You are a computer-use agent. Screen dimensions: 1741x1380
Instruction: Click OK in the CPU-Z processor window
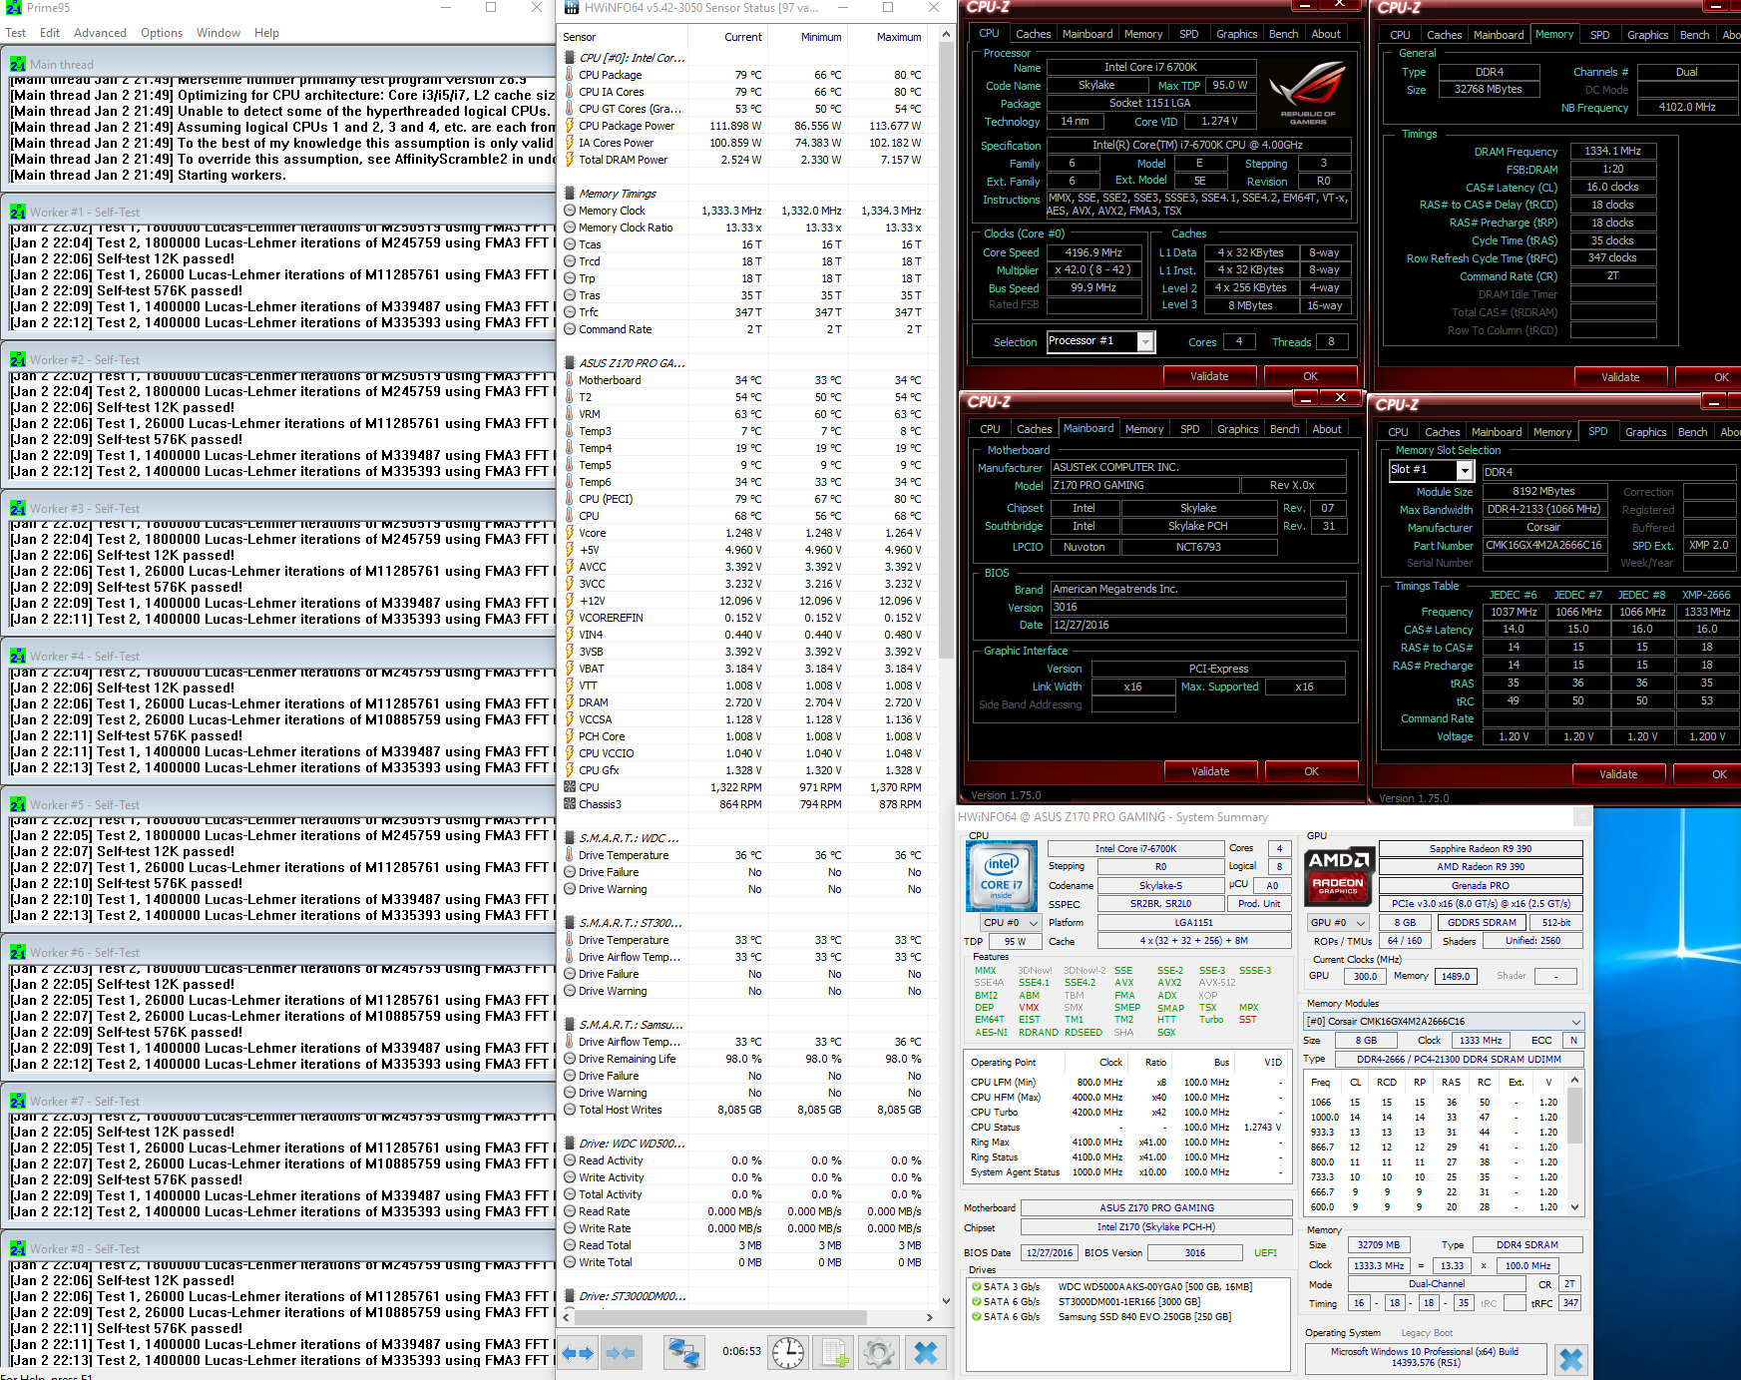[x=1310, y=376]
